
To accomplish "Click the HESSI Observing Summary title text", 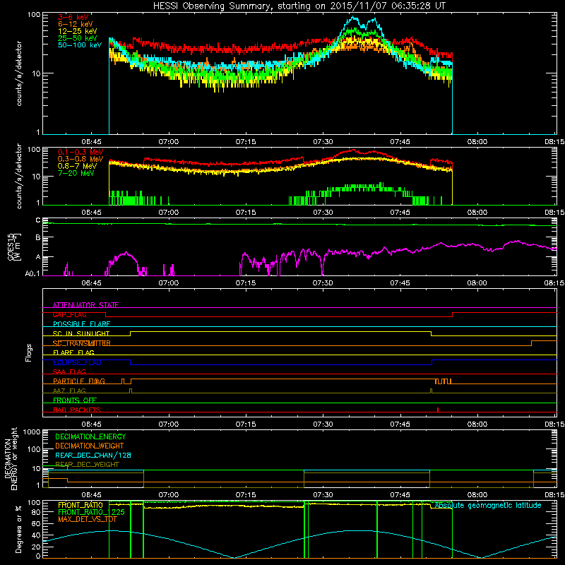I will click(x=299, y=6).
